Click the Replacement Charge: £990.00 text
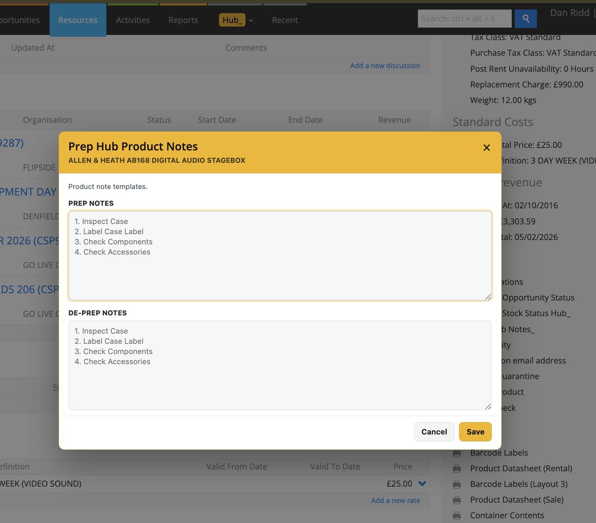Image resolution: width=596 pixels, height=523 pixels. click(527, 84)
